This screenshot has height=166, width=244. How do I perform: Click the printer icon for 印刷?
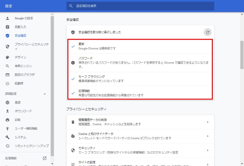[8, 120]
